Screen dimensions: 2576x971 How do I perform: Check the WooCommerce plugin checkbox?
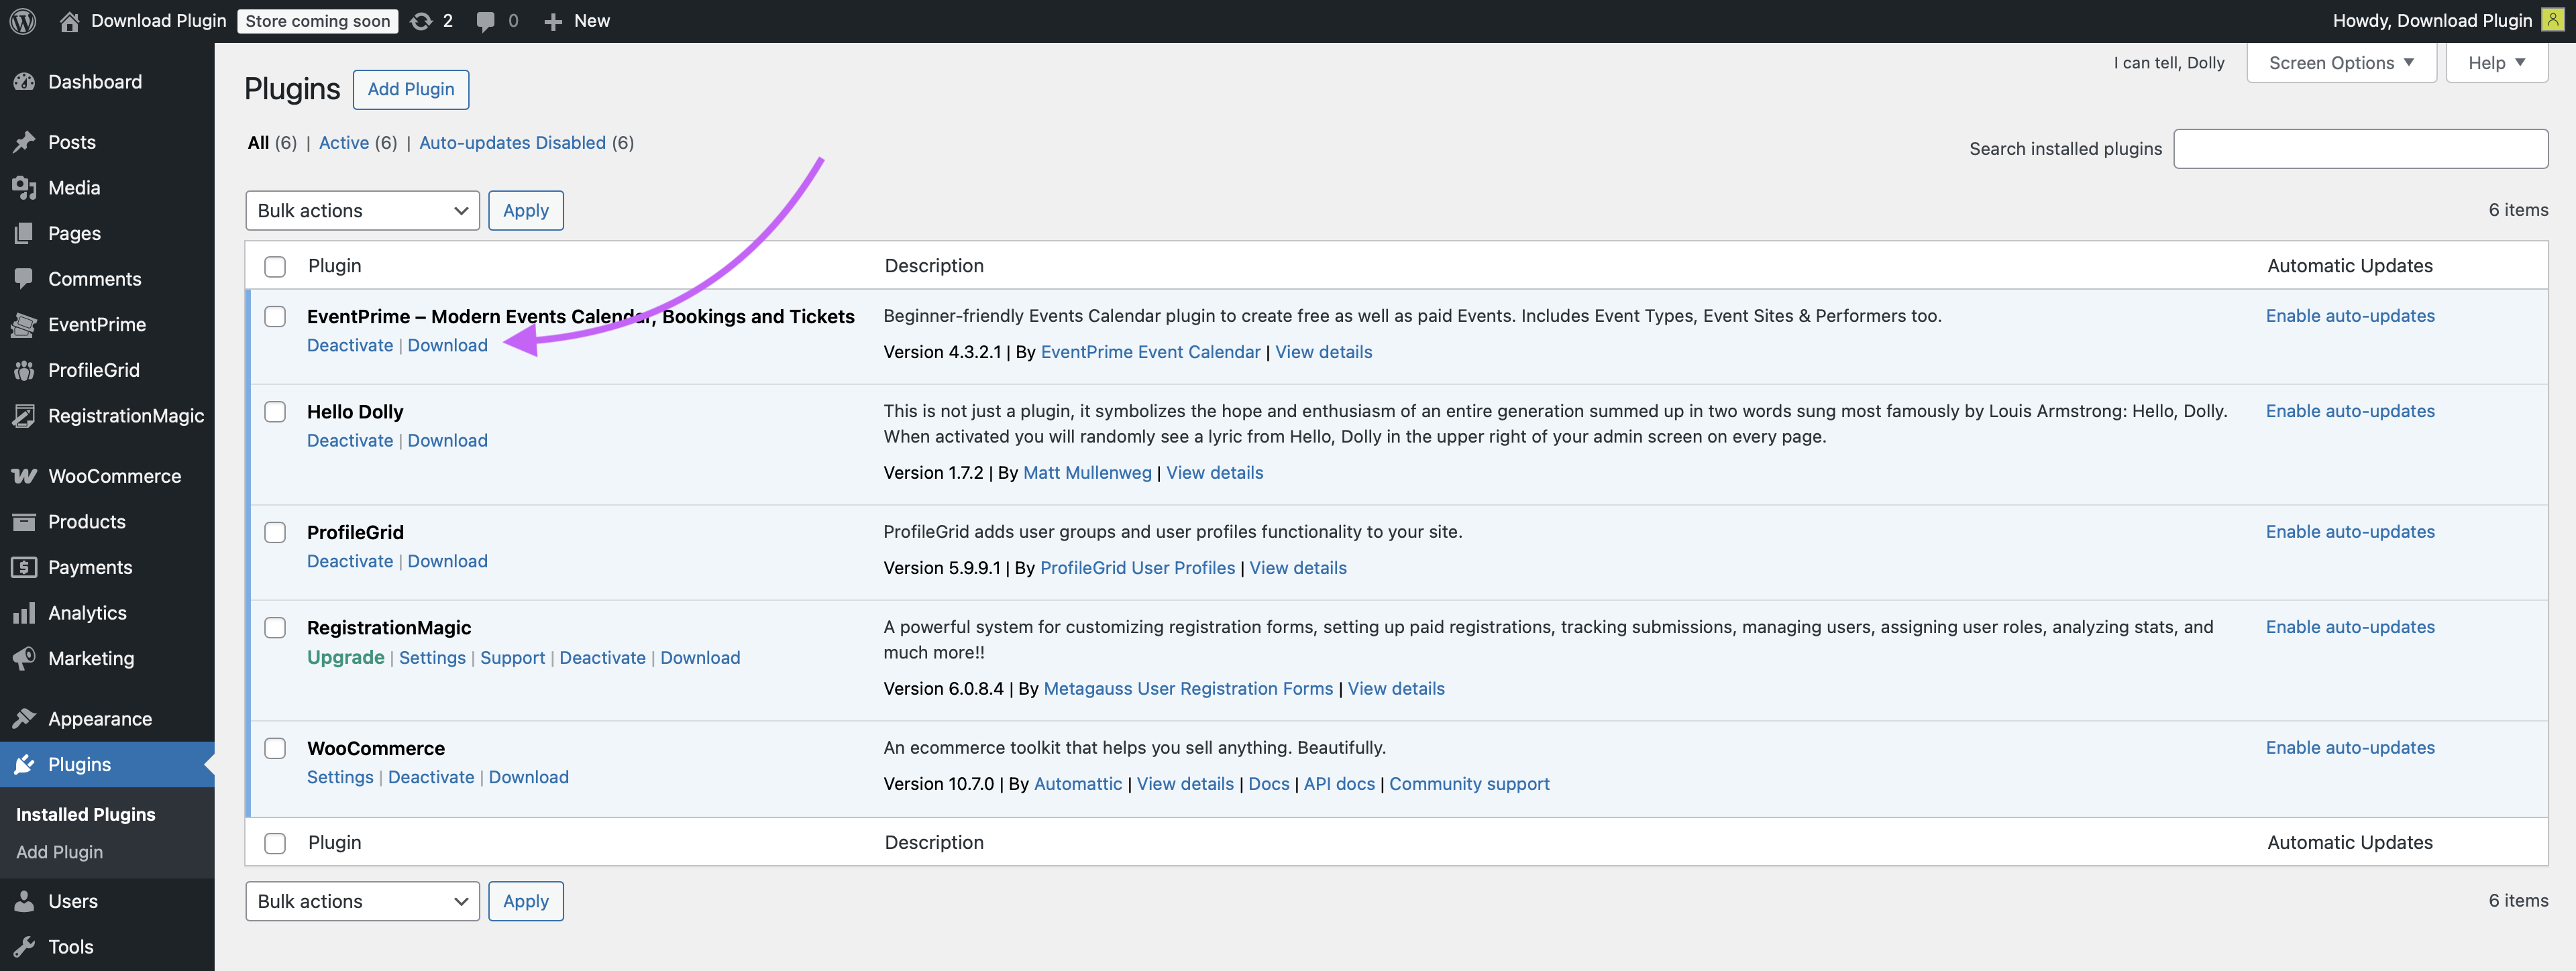(x=275, y=747)
